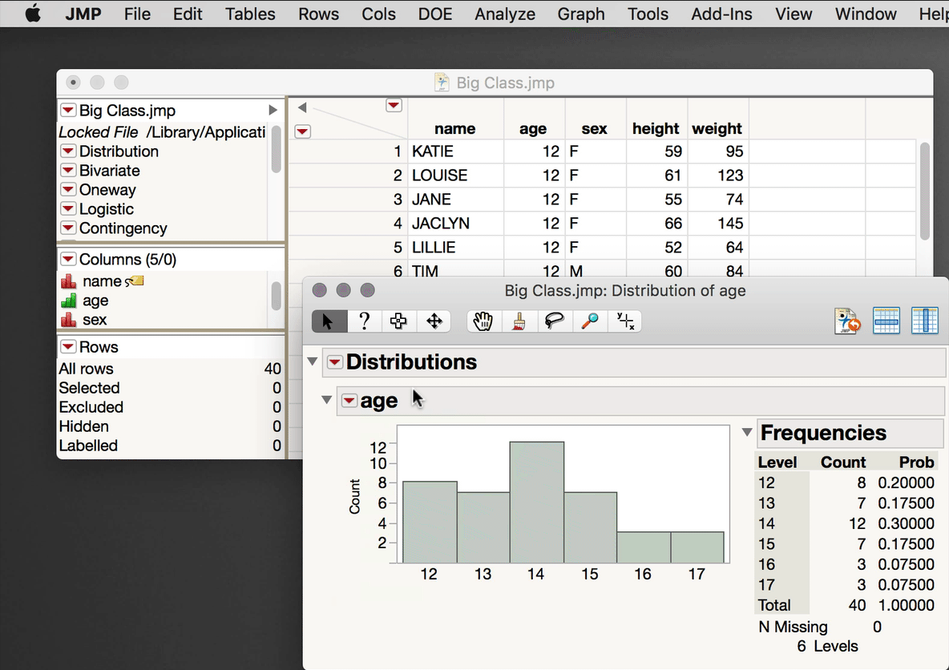The width and height of the screenshot is (949, 670).
Task: Open the DOE menu in the menu bar
Action: [x=435, y=14]
